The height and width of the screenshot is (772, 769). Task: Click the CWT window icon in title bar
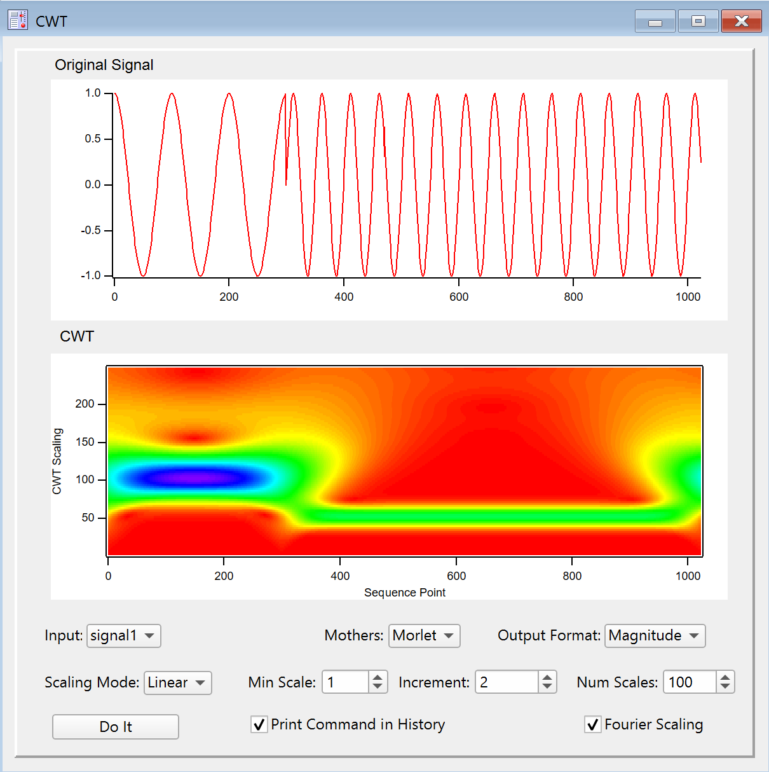(x=18, y=20)
